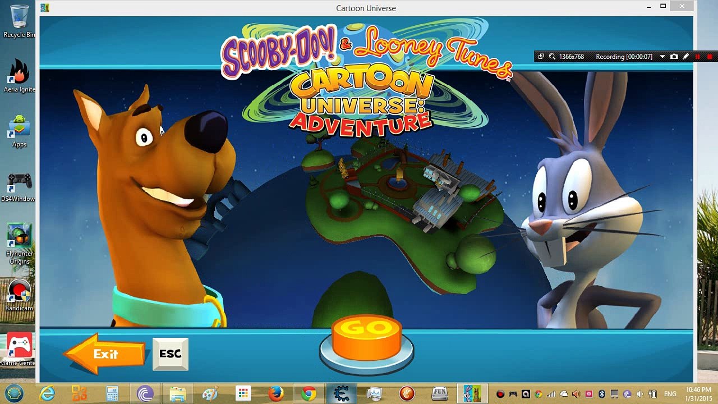This screenshot has height=404, width=718.
Task: Maximize the Cartoon Universe window
Action: tap(663, 6)
